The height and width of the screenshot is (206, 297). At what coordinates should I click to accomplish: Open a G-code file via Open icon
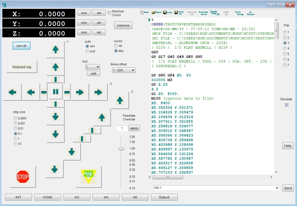[x=157, y=12]
